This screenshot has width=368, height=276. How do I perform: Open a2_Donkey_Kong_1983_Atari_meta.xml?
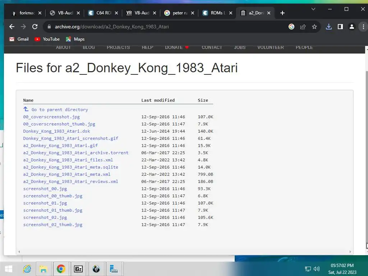(x=66, y=174)
